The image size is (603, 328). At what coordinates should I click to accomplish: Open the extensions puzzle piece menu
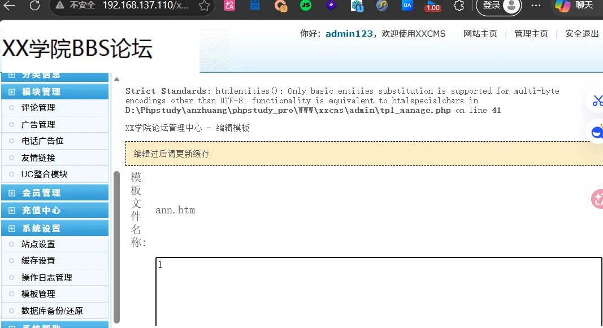tap(459, 6)
